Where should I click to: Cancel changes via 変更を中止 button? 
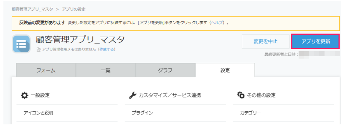point(266,41)
